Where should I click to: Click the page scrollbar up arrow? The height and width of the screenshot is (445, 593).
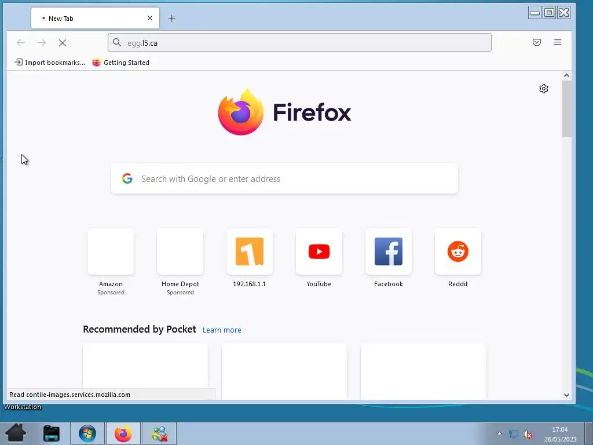566,75
